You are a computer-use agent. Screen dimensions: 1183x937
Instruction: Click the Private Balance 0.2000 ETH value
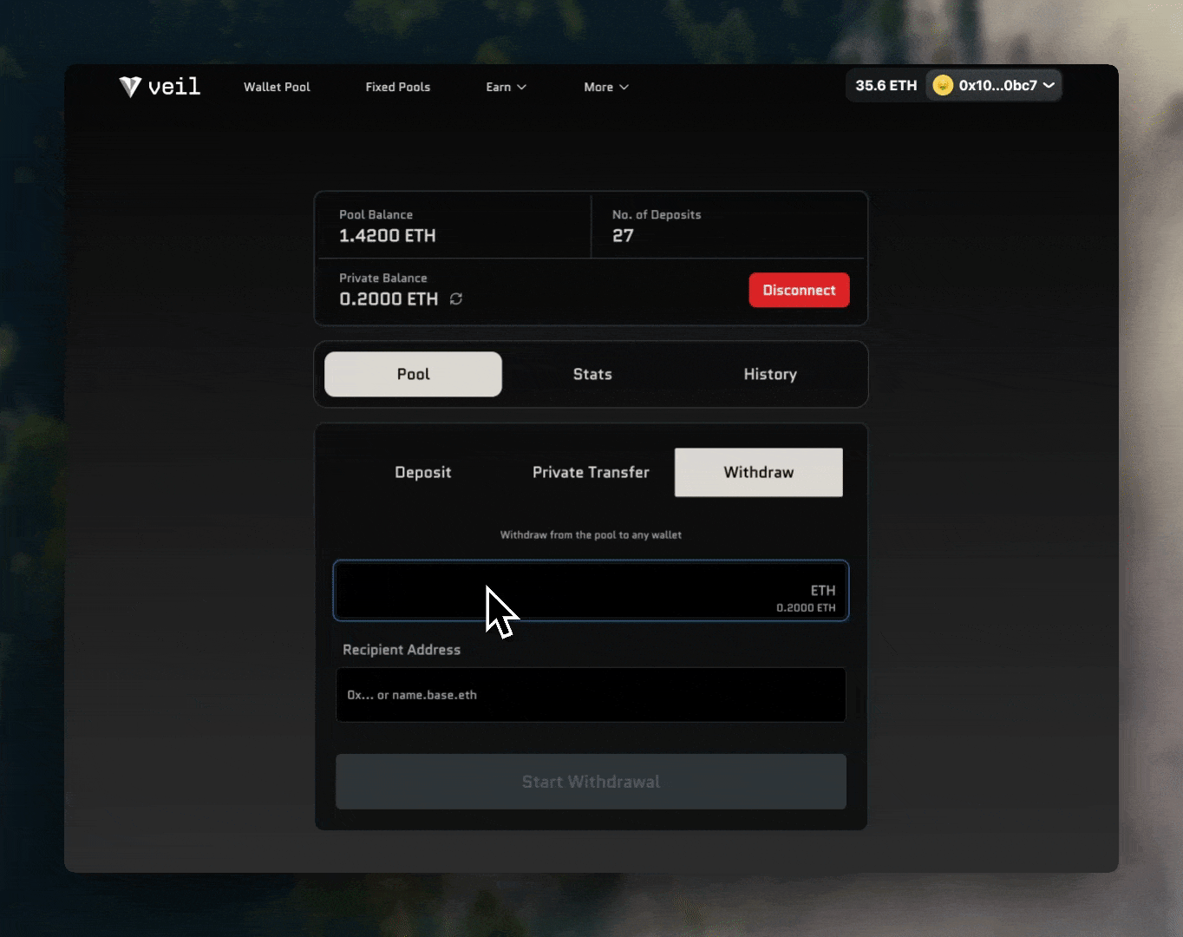389,298
